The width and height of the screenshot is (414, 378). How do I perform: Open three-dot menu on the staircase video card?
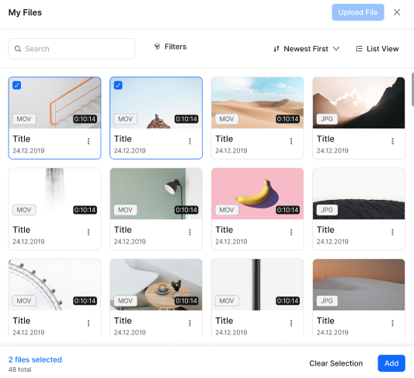(x=89, y=141)
